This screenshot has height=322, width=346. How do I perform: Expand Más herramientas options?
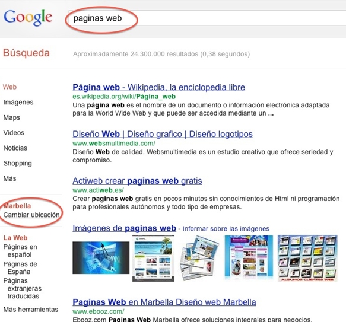[x=31, y=310]
